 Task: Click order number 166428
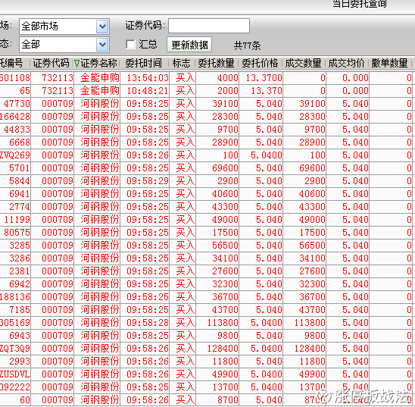[x=15, y=117]
